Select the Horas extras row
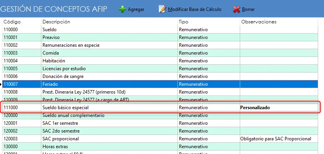The height and width of the screenshot is (154, 324). pyautogui.click(x=160, y=147)
